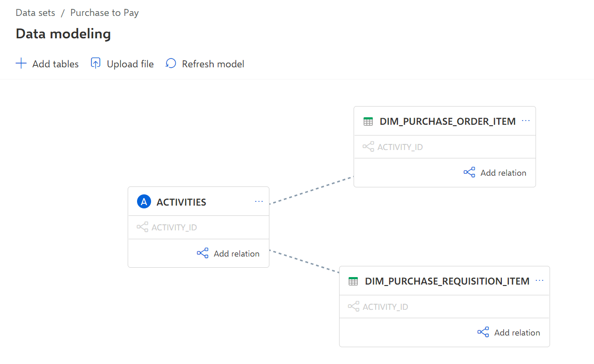The width and height of the screenshot is (594, 364).
Task: Click dashed relation line to DIM_PURCHASE_ORDER_ITEM
Action: tap(311, 190)
